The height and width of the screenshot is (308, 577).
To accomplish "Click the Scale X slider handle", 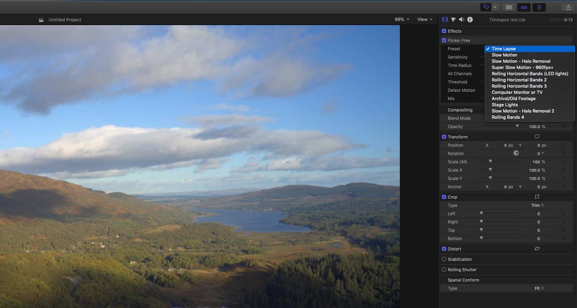I will (x=490, y=170).
